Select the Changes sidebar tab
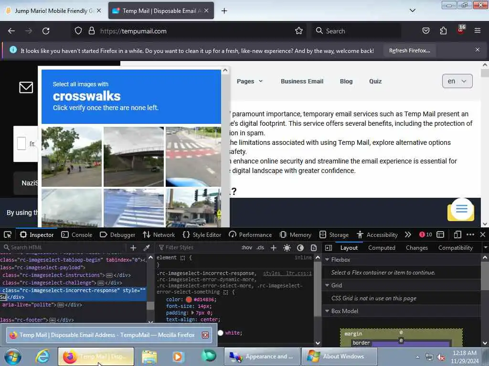 (x=416, y=248)
